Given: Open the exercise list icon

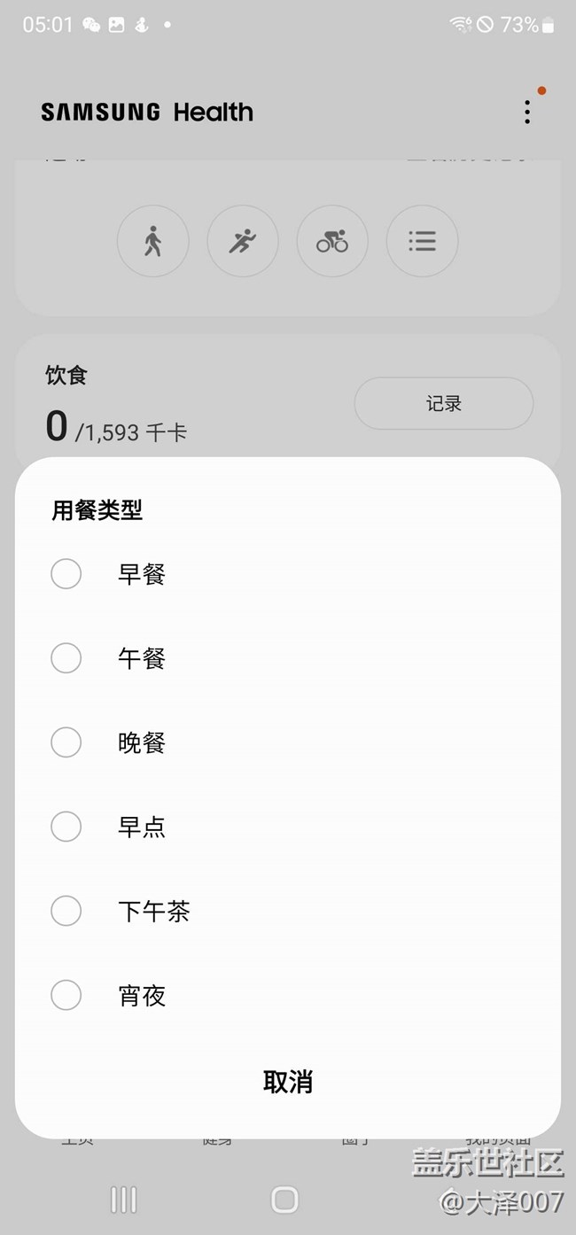Looking at the screenshot, I should pos(422,241).
